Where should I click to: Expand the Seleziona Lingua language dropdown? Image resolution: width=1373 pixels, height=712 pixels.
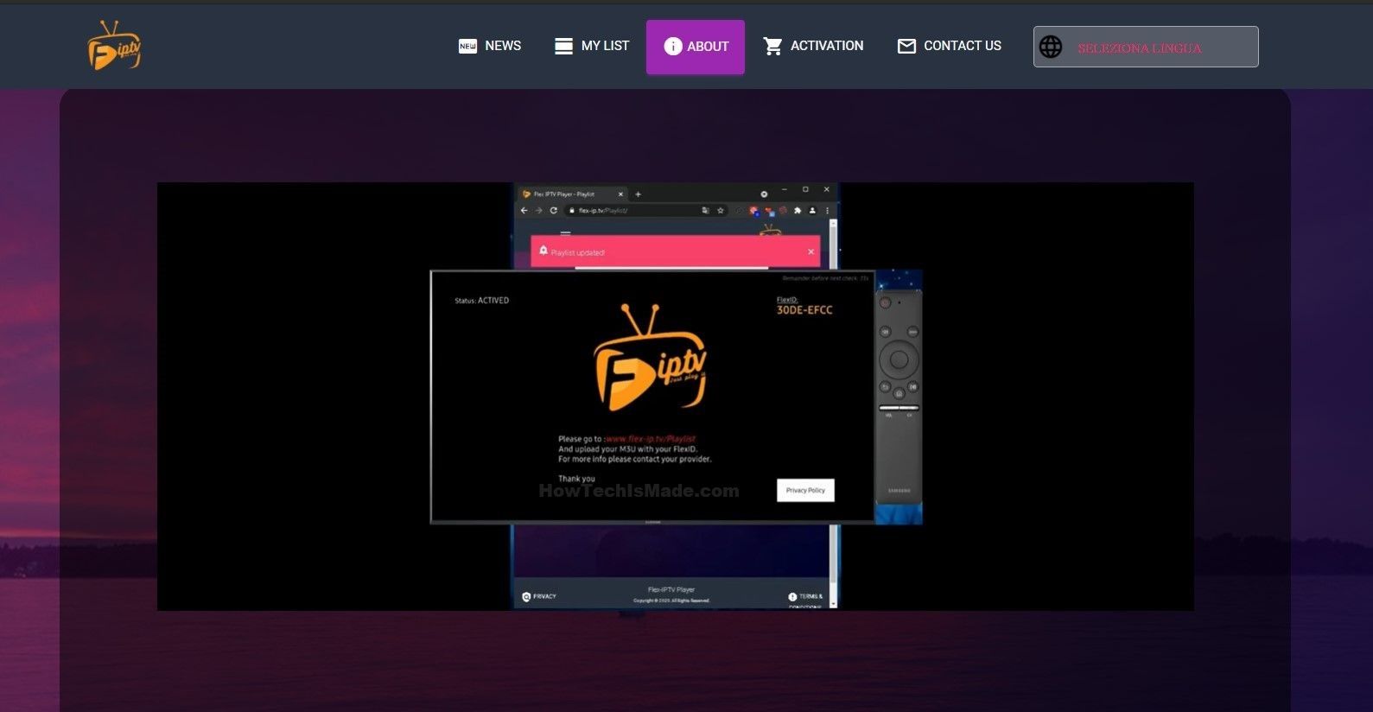[x=1146, y=47]
